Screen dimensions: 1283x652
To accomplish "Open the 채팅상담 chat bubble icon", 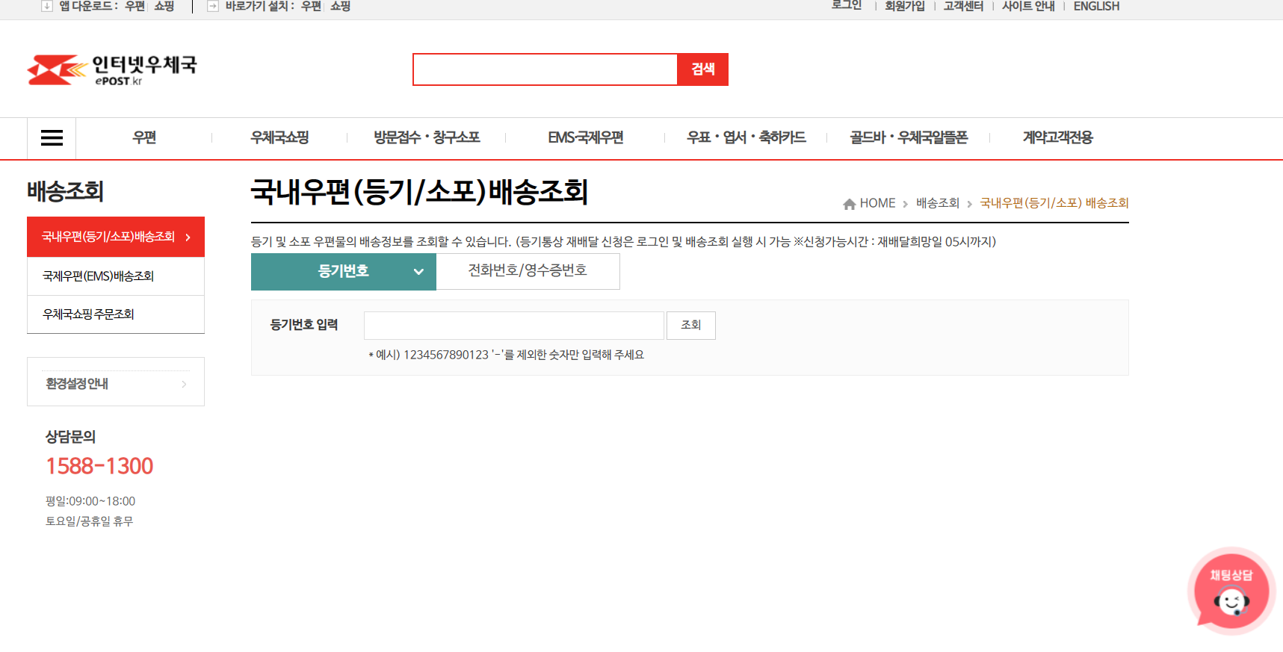I will click(x=1231, y=592).
